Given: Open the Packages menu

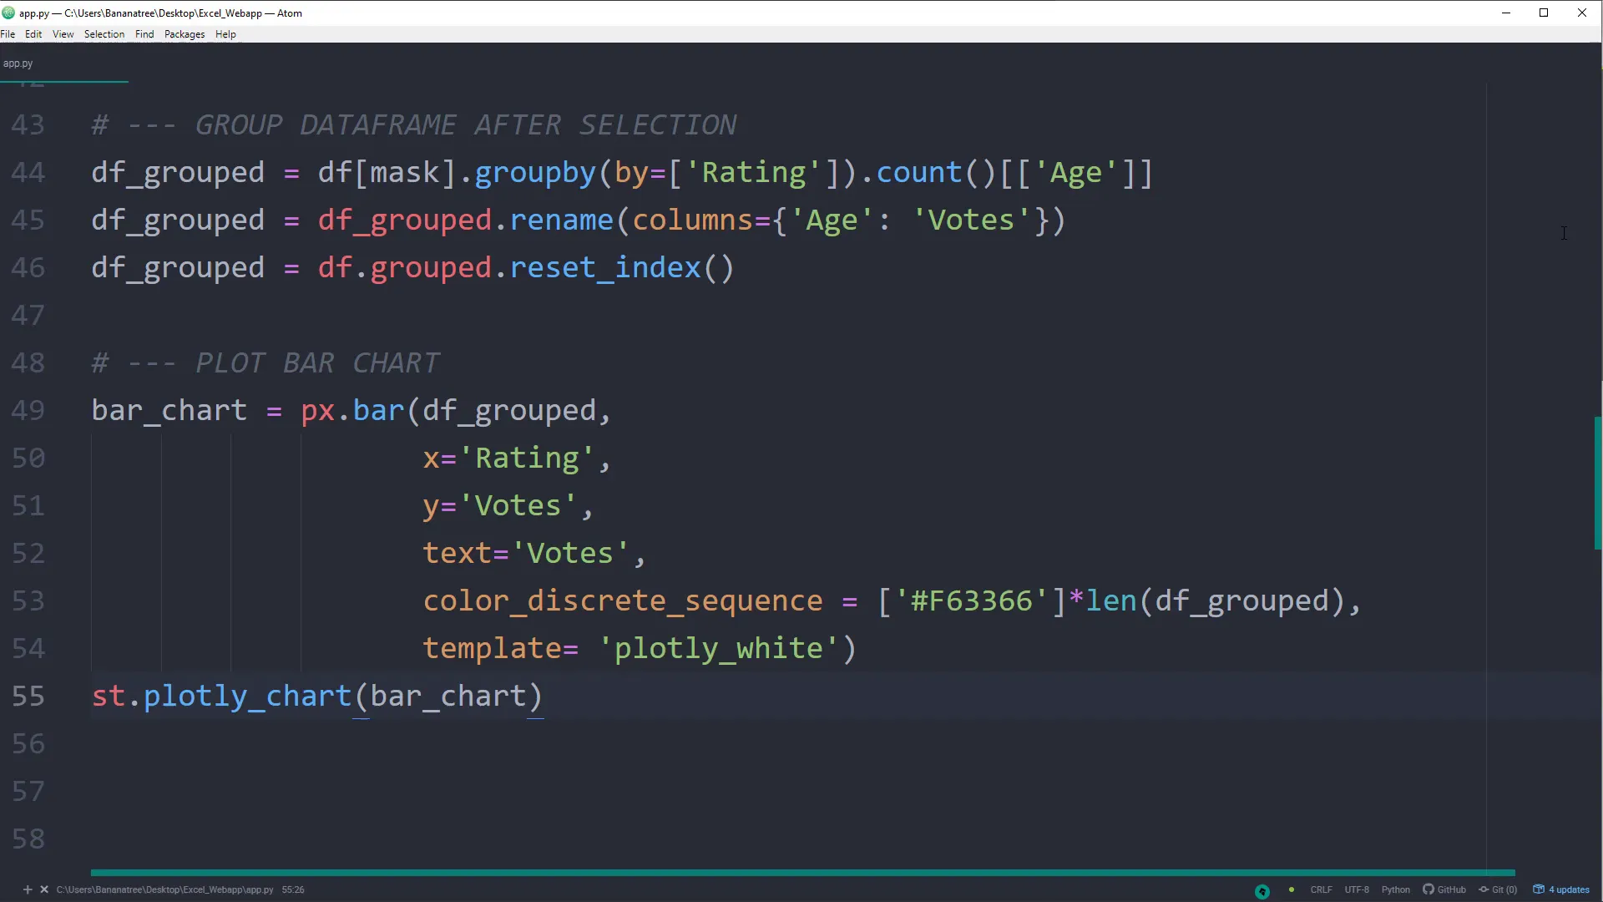Looking at the screenshot, I should click(x=184, y=34).
